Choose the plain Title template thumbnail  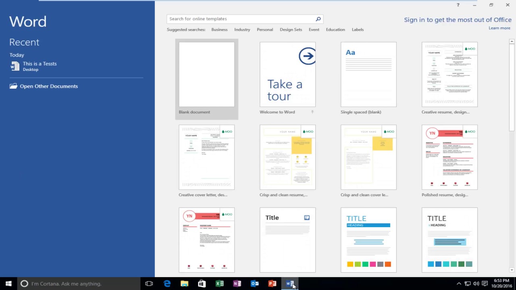(287, 240)
